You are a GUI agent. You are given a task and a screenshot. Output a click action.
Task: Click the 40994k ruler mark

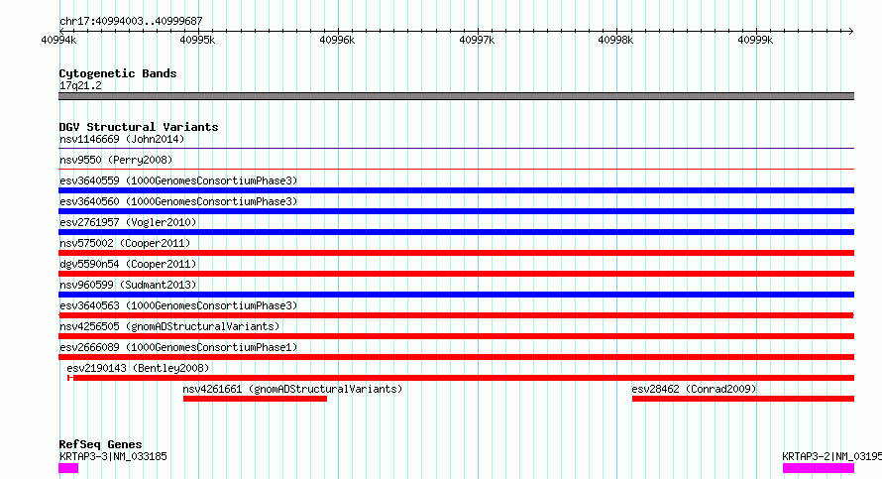point(58,40)
